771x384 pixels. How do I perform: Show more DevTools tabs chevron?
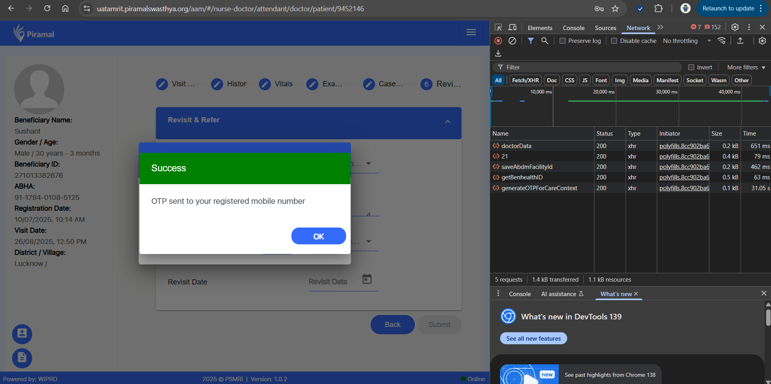click(x=660, y=27)
